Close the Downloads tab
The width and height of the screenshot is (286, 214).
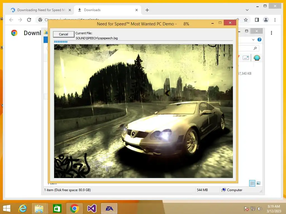(136, 10)
